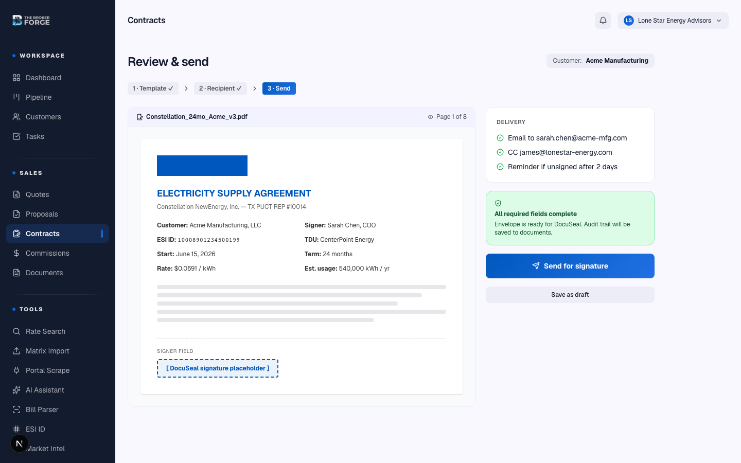The image size is (741, 463).
Task: Navigate to Pipeline
Action: pyautogui.click(x=58, y=97)
